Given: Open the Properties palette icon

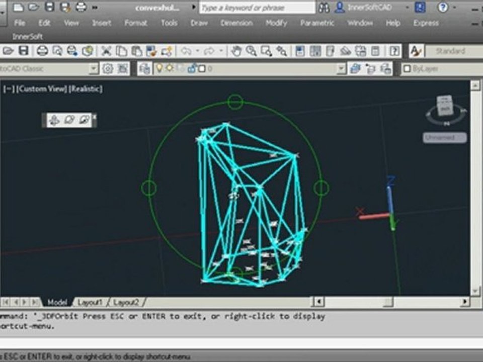Looking at the screenshot, I should (x=300, y=51).
